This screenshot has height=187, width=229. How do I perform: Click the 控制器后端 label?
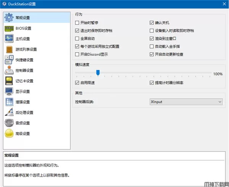pos(84,102)
